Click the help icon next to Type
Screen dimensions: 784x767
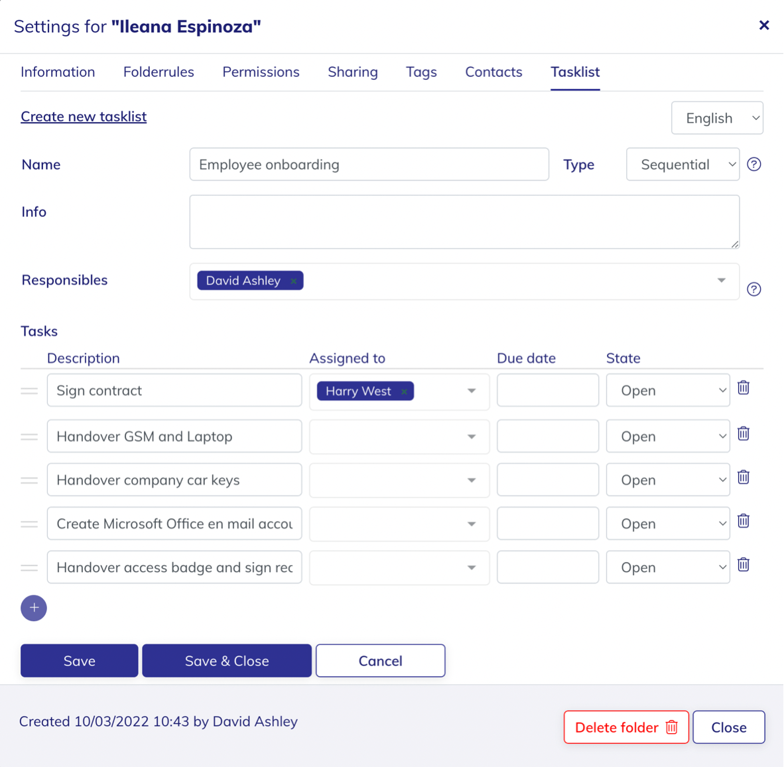pyautogui.click(x=753, y=165)
